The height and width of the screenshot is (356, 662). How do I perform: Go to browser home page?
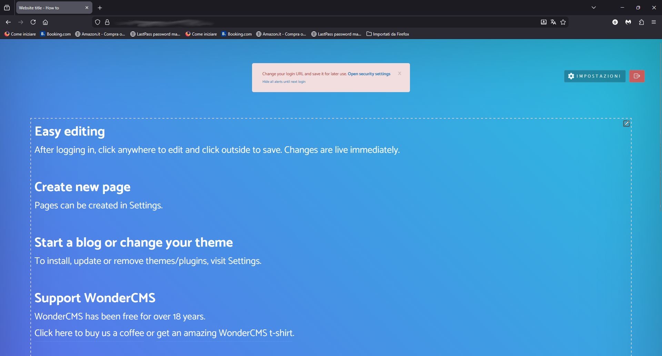(x=45, y=22)
